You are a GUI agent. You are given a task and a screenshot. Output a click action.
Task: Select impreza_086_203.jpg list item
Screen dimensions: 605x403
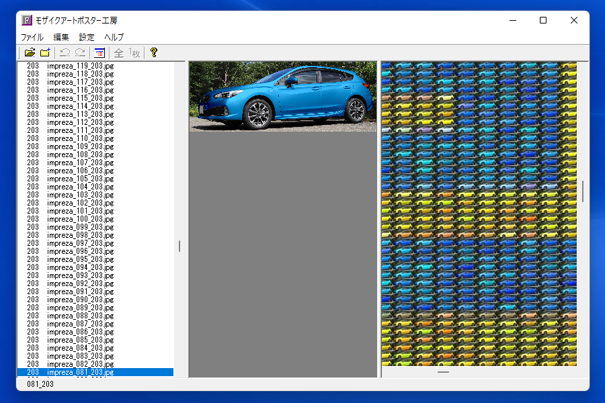pos(95,332)
